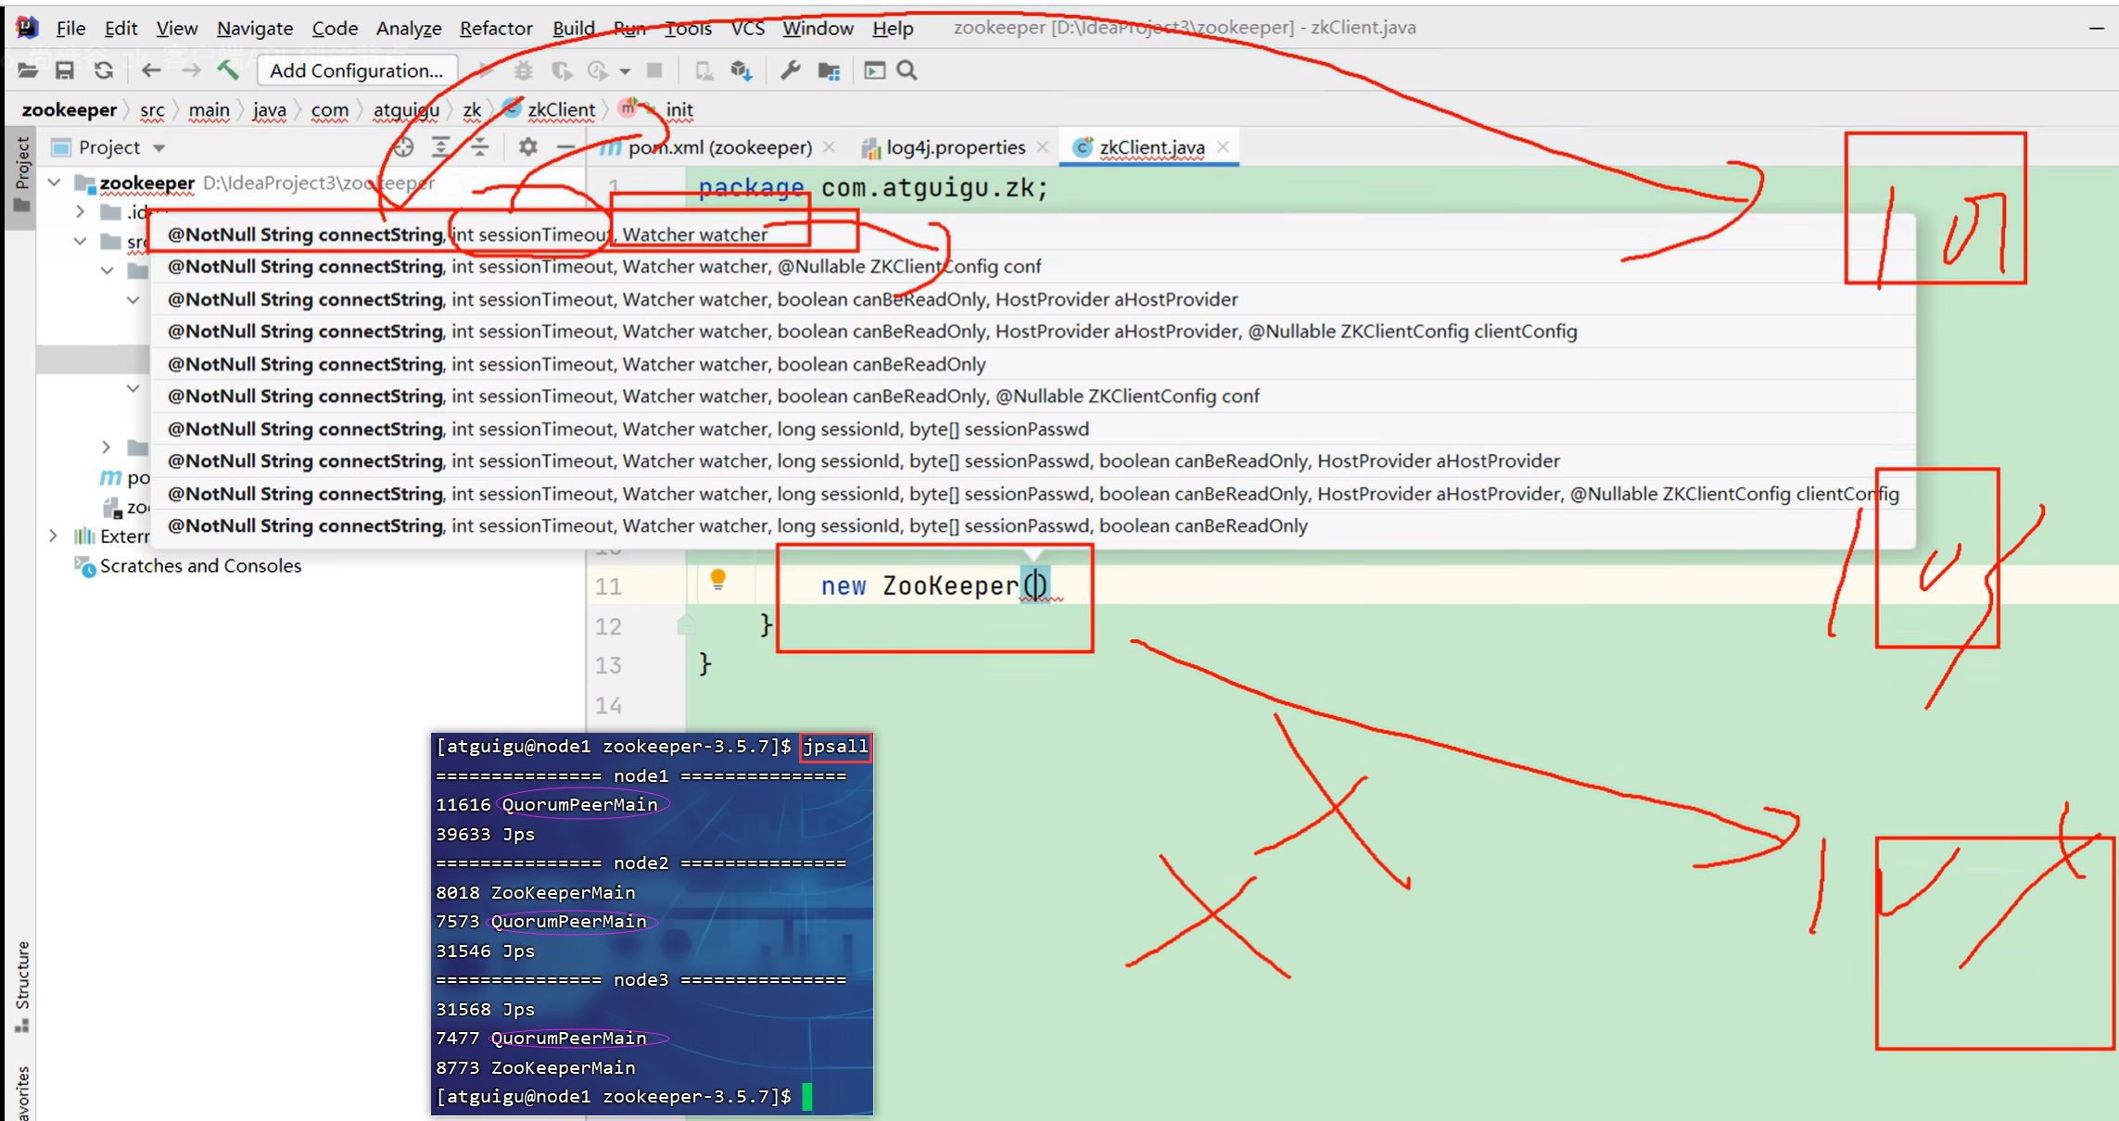Expand the External Libraries node
The image size is (2119, 1121).
[53, 535]
